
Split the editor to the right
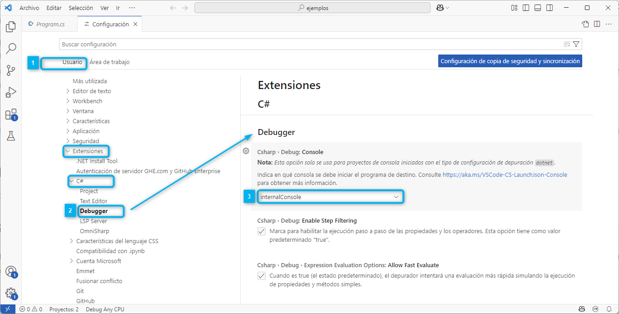[x=597, y=24]
